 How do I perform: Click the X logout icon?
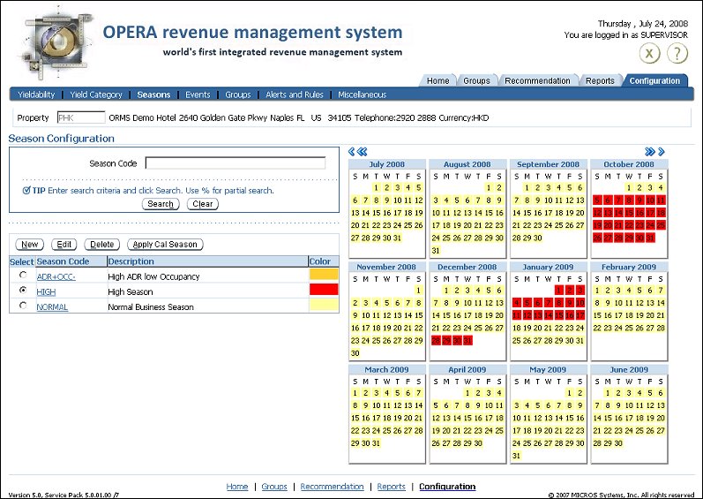(650, 53)
